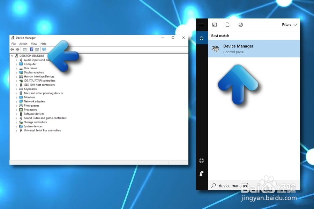The width and height of the screenshot is (314, 209).
Task: Expand the Keyboards category chevron
Action: pyautogui.click(x=16, y=89)
